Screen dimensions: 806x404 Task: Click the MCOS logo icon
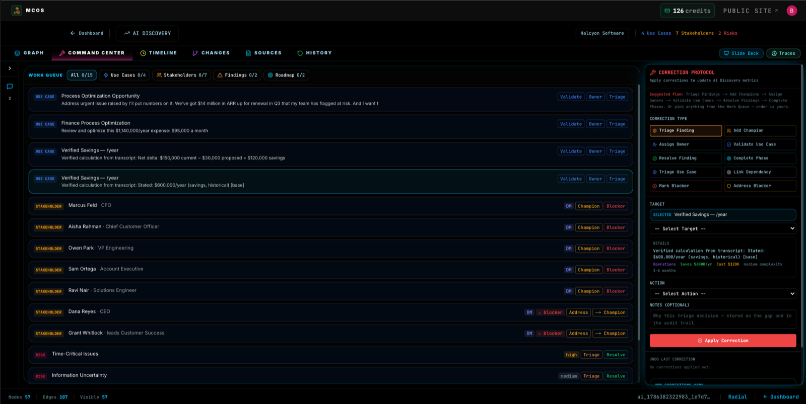(17, 10)
